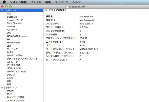Screen dimensions: 149x102
Task: Select FireWire in the sidebar
Action: (11, 26)
